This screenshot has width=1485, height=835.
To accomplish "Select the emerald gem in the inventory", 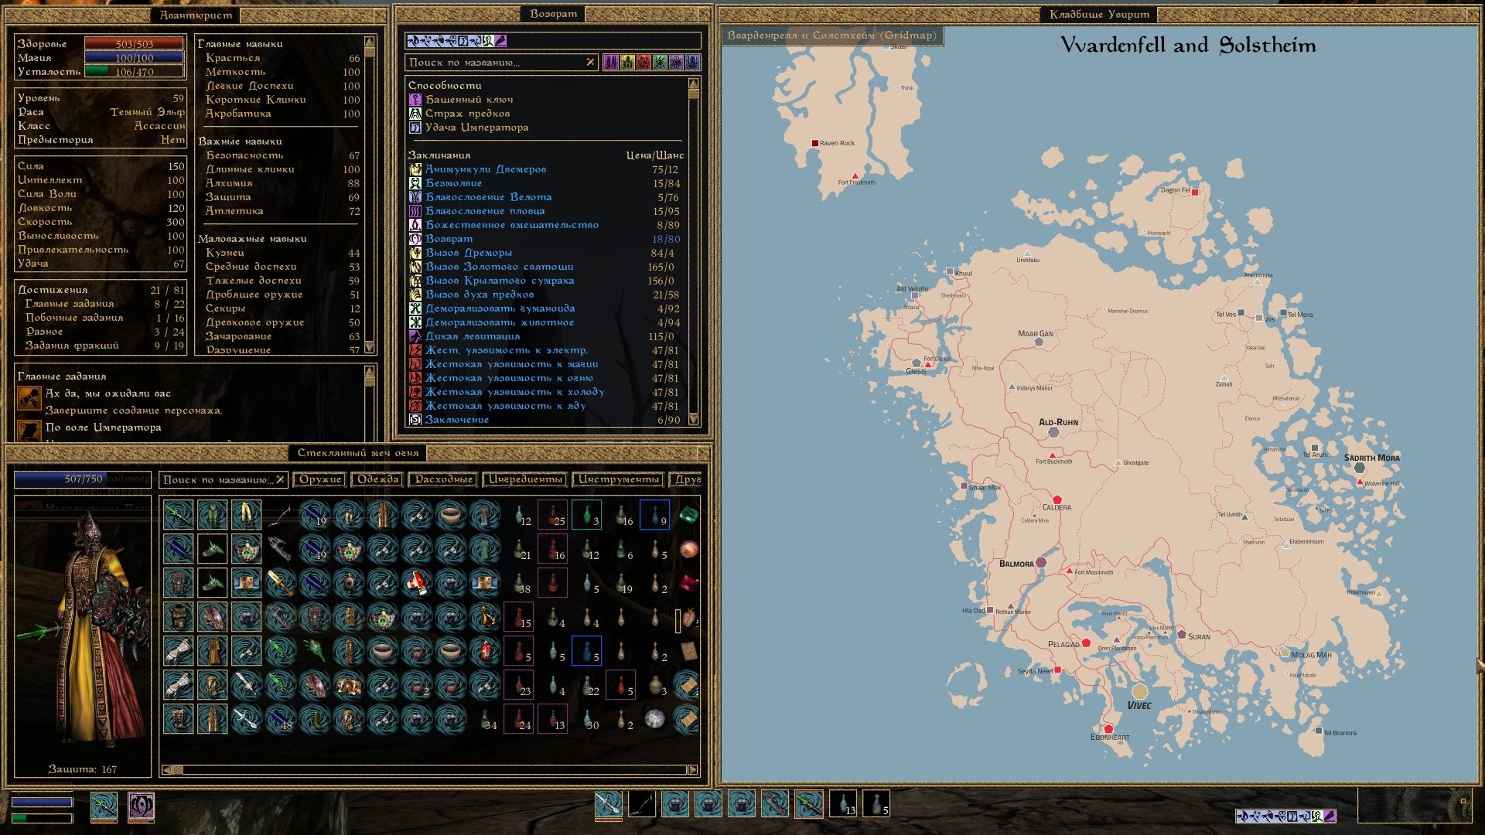I will point(688,515).
